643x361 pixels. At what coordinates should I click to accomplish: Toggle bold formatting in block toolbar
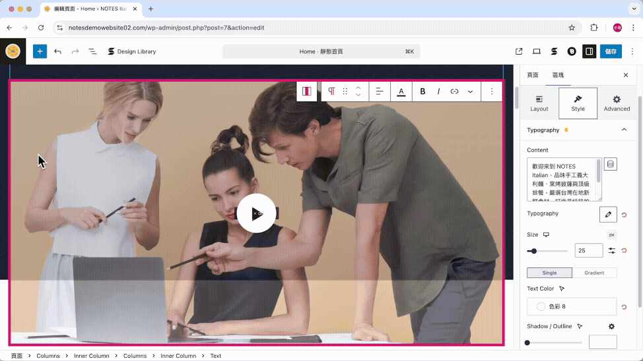click(x=423, y=92)
